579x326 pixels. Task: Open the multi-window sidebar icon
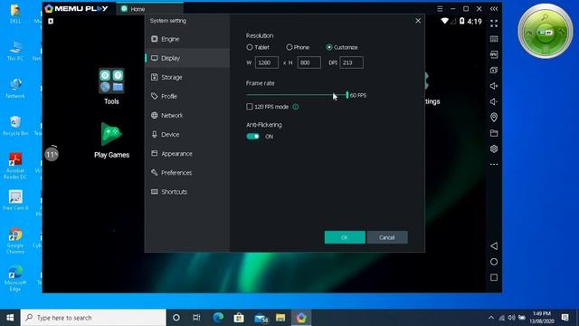(x=494, y=71)
